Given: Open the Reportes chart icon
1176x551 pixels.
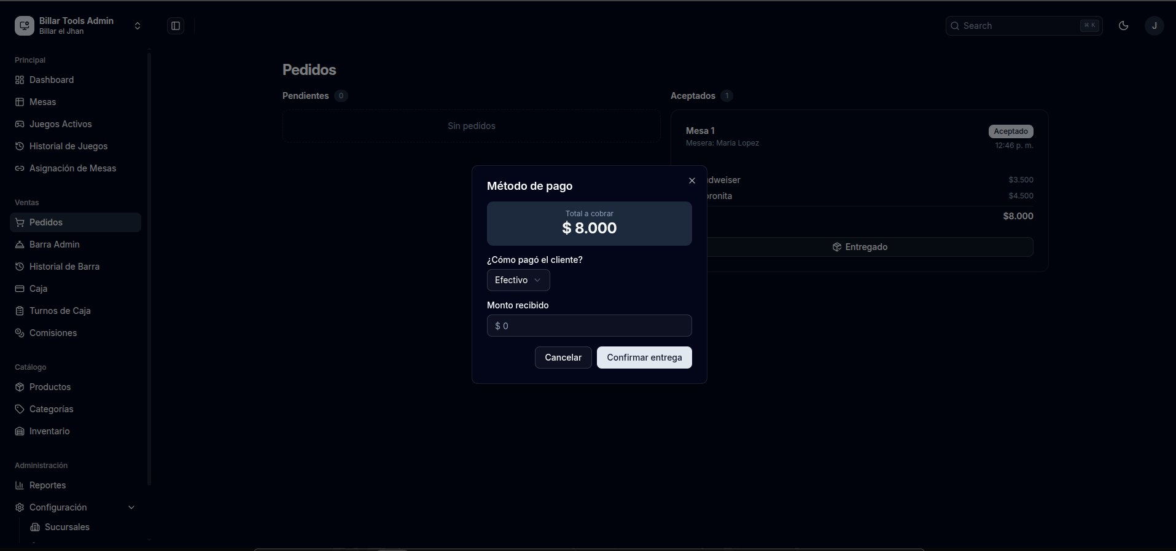Looking at the screenshot, I should coord(20,485).
